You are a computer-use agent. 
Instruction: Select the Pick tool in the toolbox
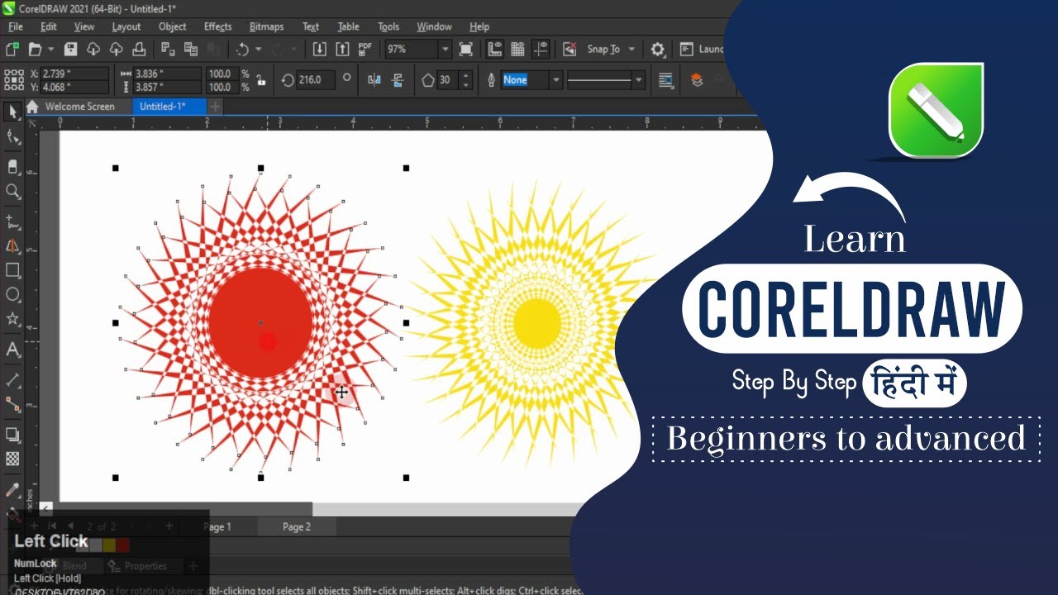12,111
